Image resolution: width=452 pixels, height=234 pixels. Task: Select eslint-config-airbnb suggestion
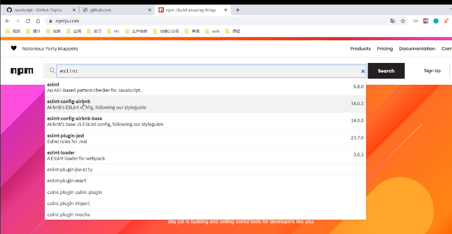coord(205,104)
